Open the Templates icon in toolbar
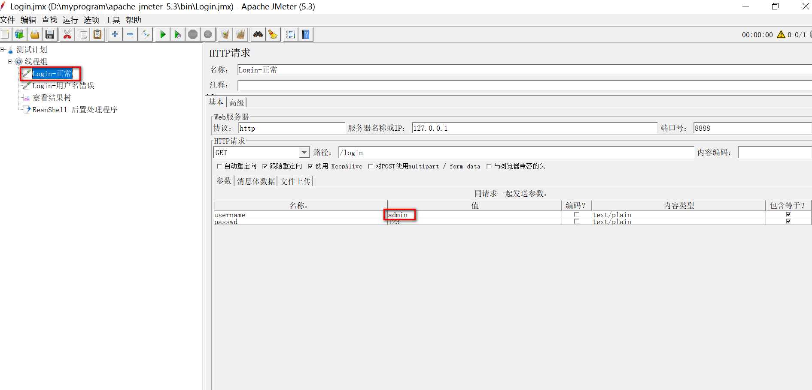812x390 pixels. tap(20, 34)
